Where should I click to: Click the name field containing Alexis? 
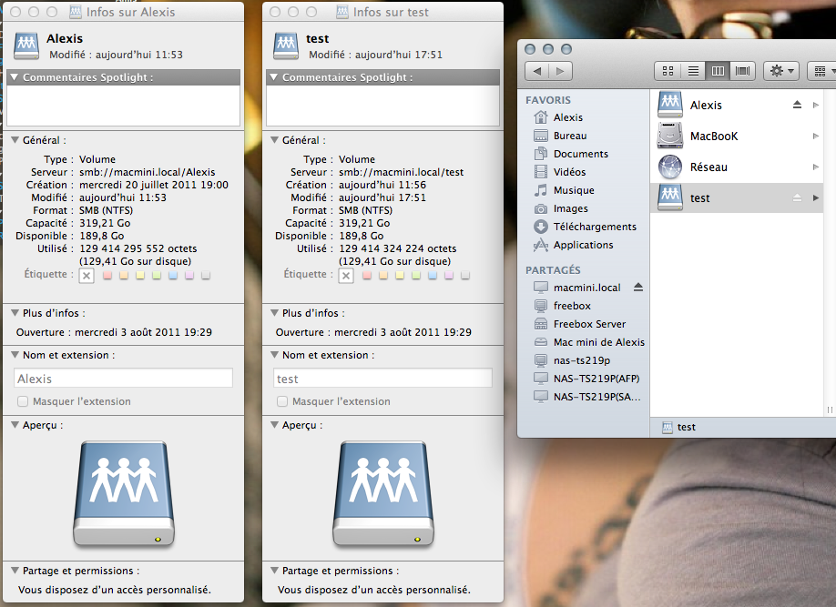[x=123, y=379]
